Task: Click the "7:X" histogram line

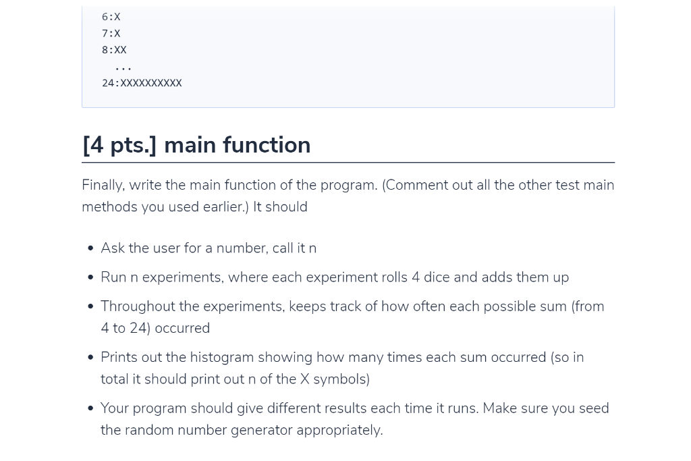Action: click(x=111, y=34)
